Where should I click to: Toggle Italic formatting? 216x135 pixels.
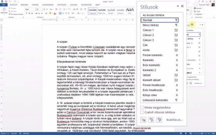pos(29,13)
